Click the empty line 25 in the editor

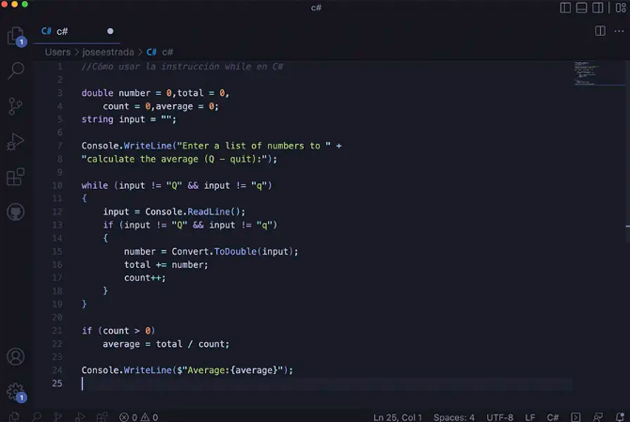[326, 383]
